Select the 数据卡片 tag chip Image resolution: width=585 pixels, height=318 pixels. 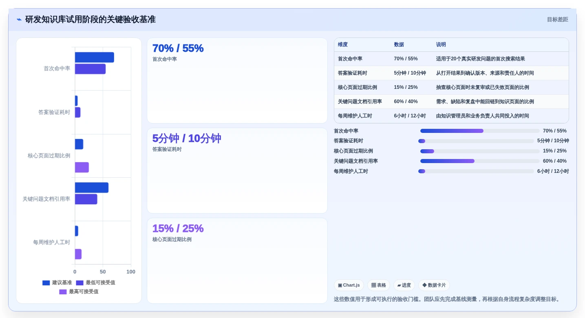pyautogui.click(x=434, y=285)
